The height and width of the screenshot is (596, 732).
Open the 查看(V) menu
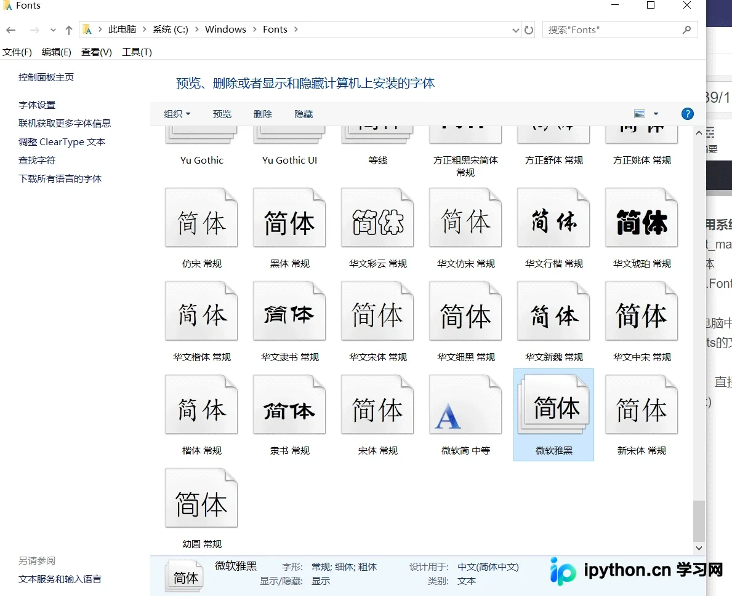pyautogui.click(x=97, y=52)
